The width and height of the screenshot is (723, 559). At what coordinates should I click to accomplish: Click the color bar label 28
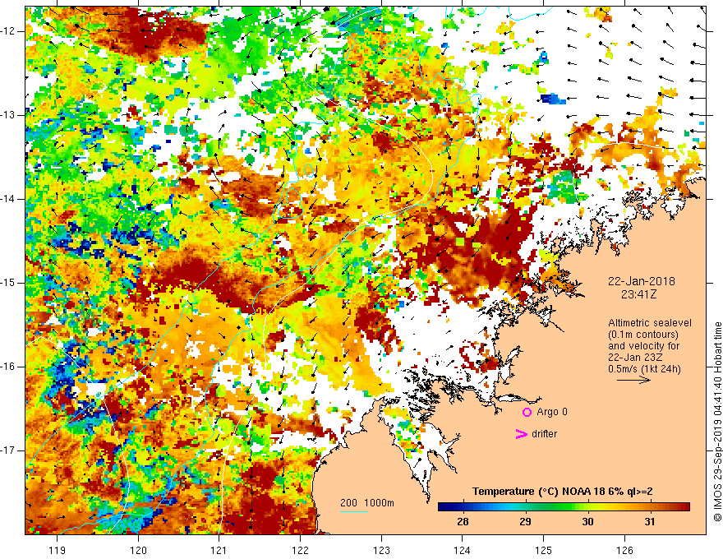click(463, 522)
